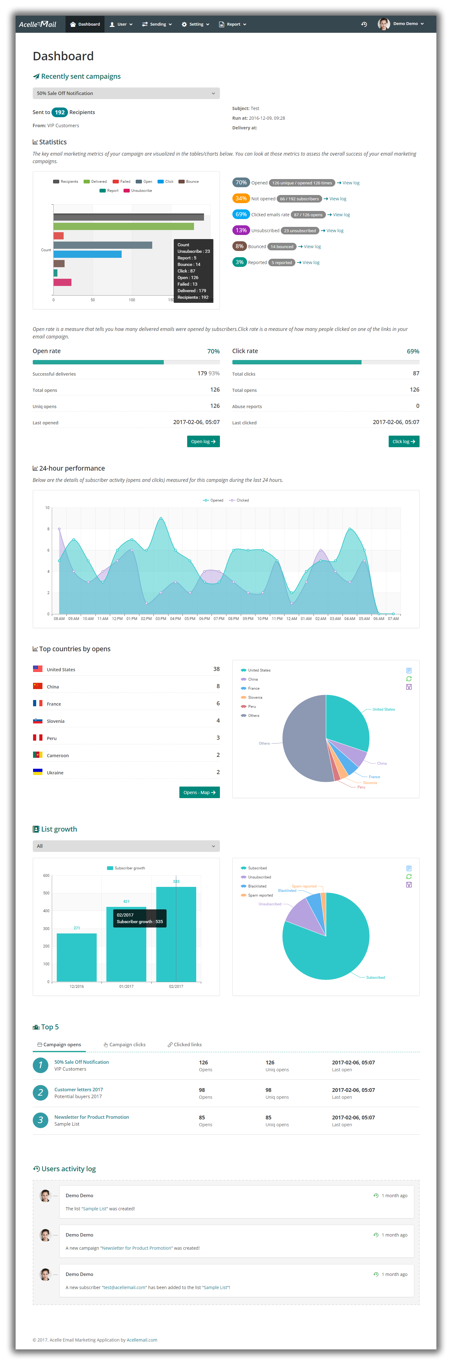This screenshot has width=452, height=1365.
Task: Toggle Others slice in countries pie legend
Action: (250, 716)
